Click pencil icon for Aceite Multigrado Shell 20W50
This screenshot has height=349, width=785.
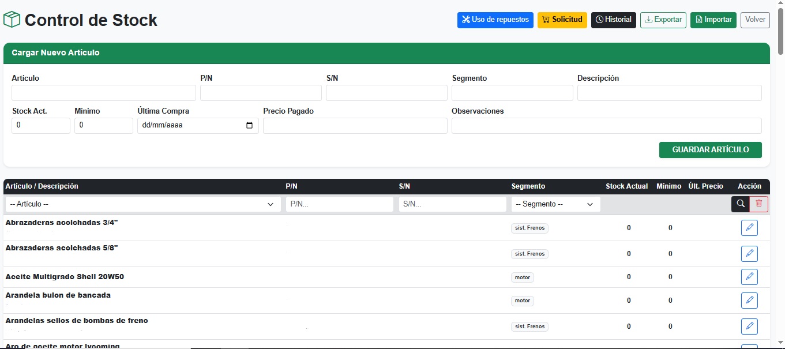pyautogui.click(x=749, y=277)
